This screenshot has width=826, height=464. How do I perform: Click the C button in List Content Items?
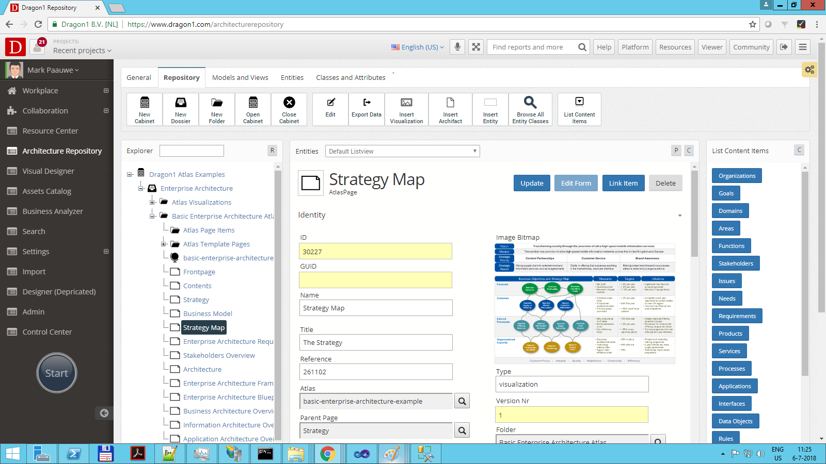coord(799,150)
